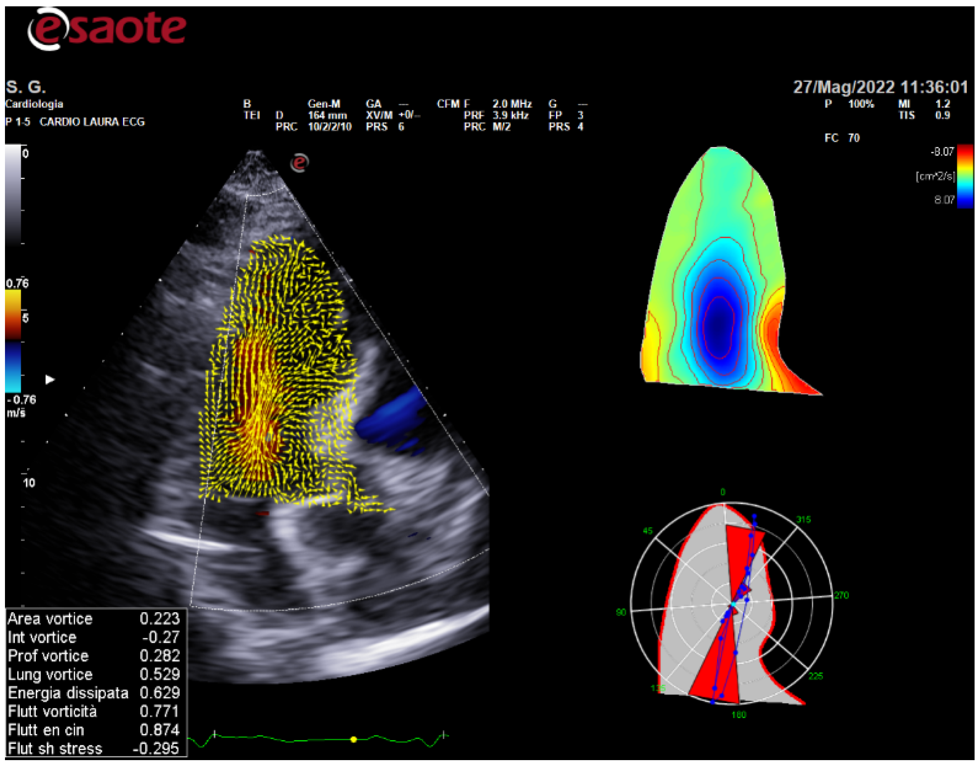Click the 0 degree label on polar plot
Screen dimensions: 980x766
pyautogui.click(x=723, y=492)
